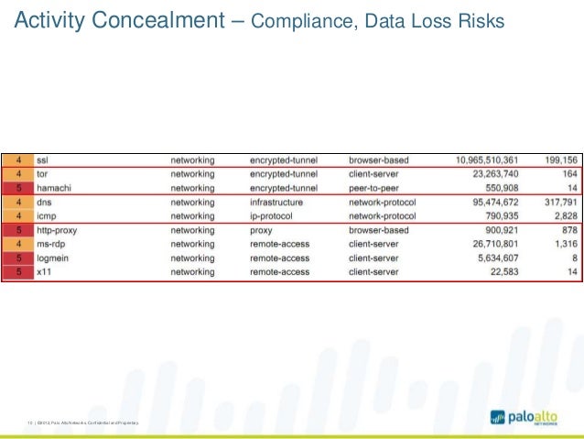Click the orange risk 4 cell for tor
The width and height of the screenshot is (584, 439).
18,174
